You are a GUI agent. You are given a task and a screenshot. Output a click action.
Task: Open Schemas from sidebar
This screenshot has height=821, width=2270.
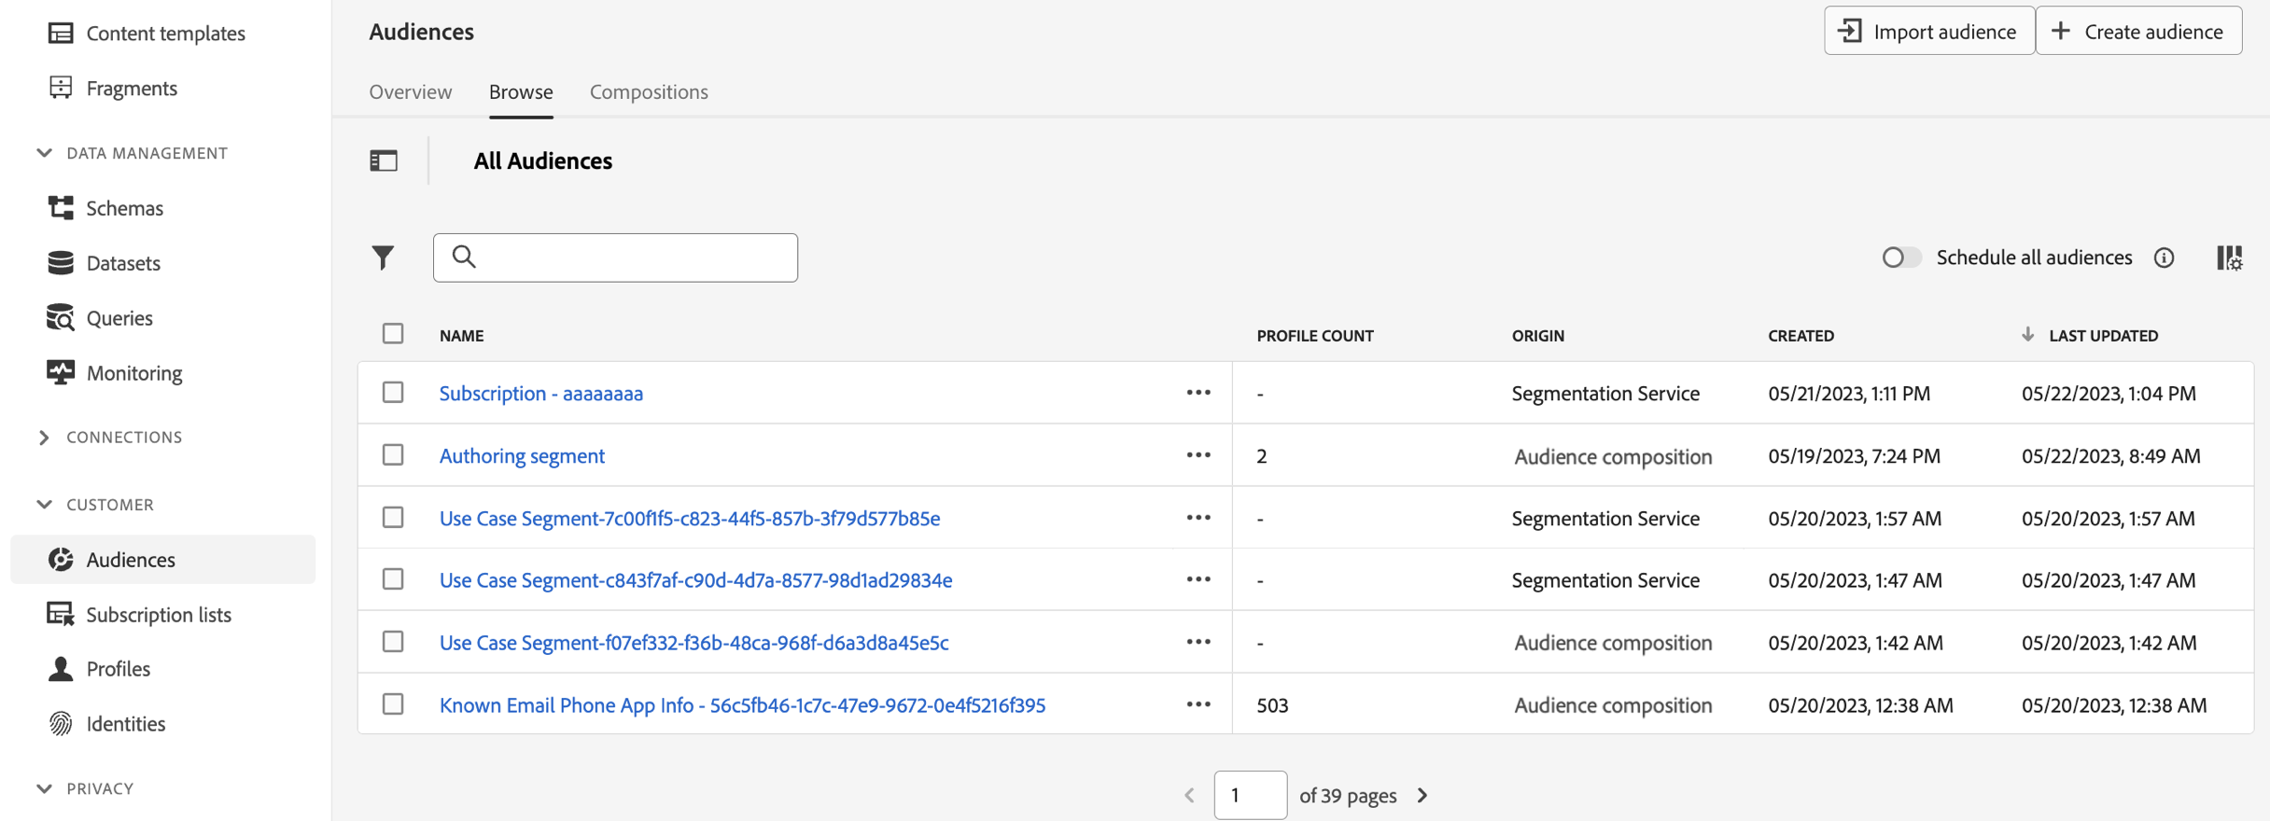tap(124, 208)
